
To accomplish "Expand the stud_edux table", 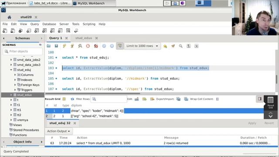I will [11, 95].
